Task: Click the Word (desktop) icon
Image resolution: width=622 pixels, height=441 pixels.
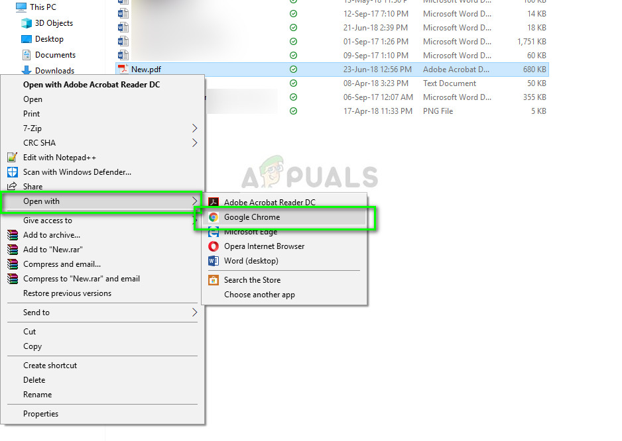Action: click(x=214, y=261)
